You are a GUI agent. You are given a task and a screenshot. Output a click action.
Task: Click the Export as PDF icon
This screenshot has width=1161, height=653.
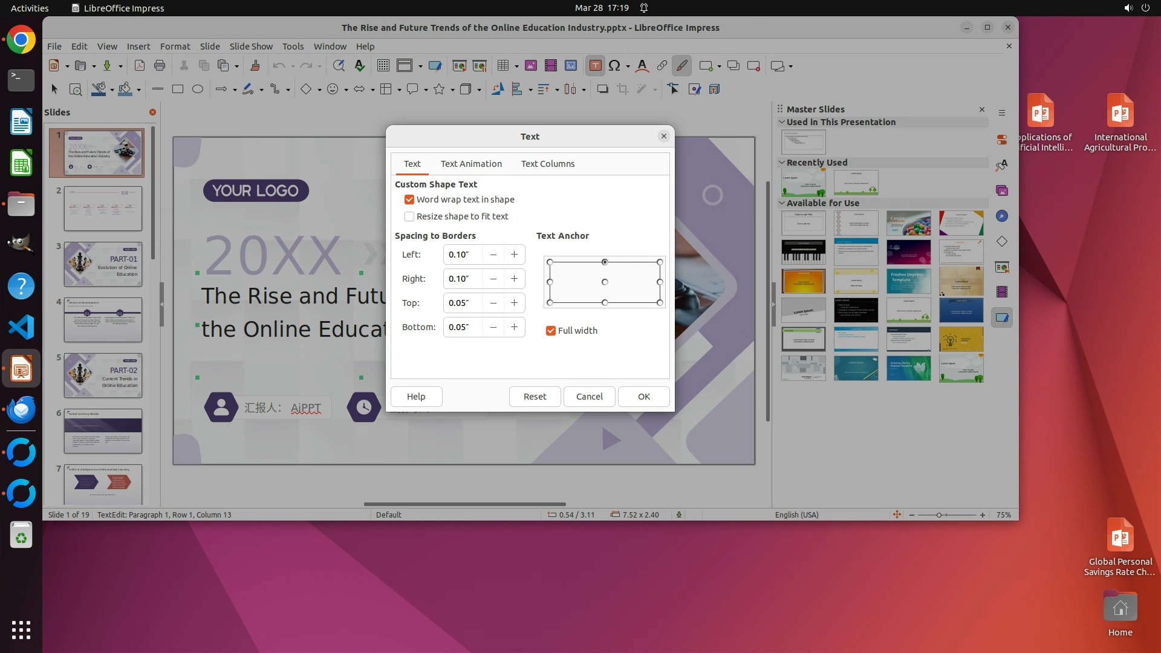click(140, 66)
